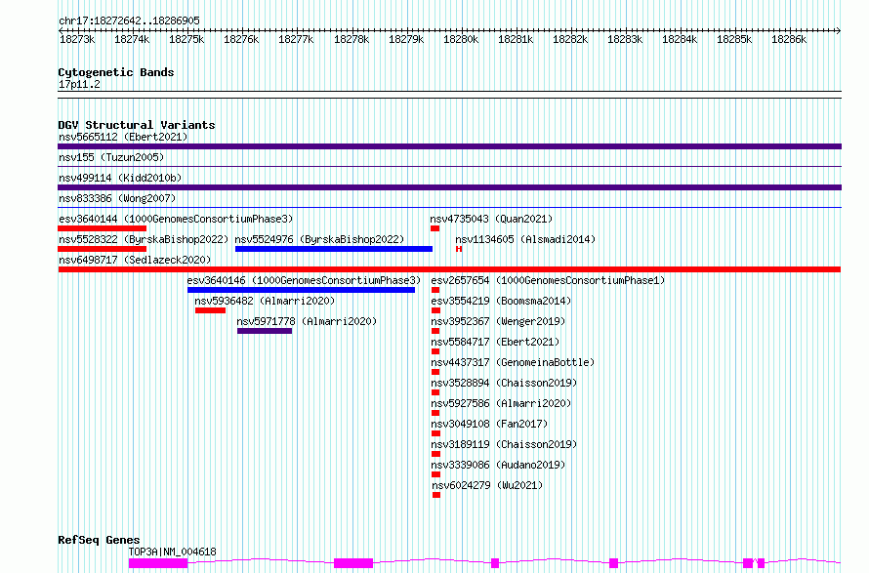Open nsv833386 (Wong2007) variant entry
Screen dimensions: 869x573
tap(117, 198)
